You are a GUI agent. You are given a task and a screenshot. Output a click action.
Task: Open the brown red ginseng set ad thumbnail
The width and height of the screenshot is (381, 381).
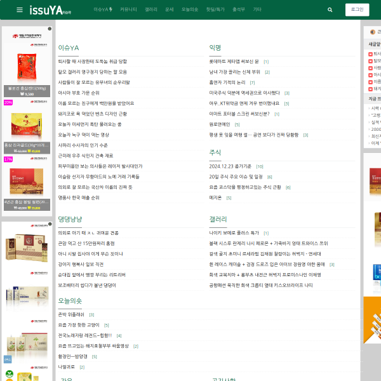coord(26,248)
